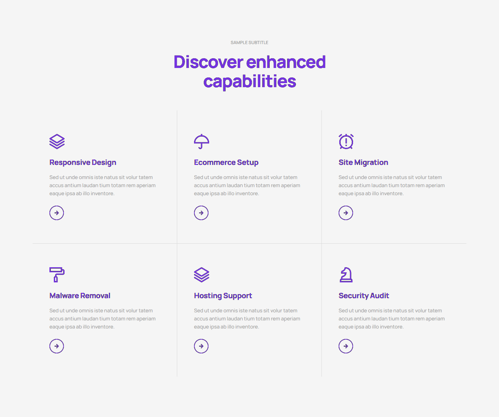Open the Ecommerce Setup heading link
Image resolution: width=499 pixels, height=417 pixels.
coord(226,163)
